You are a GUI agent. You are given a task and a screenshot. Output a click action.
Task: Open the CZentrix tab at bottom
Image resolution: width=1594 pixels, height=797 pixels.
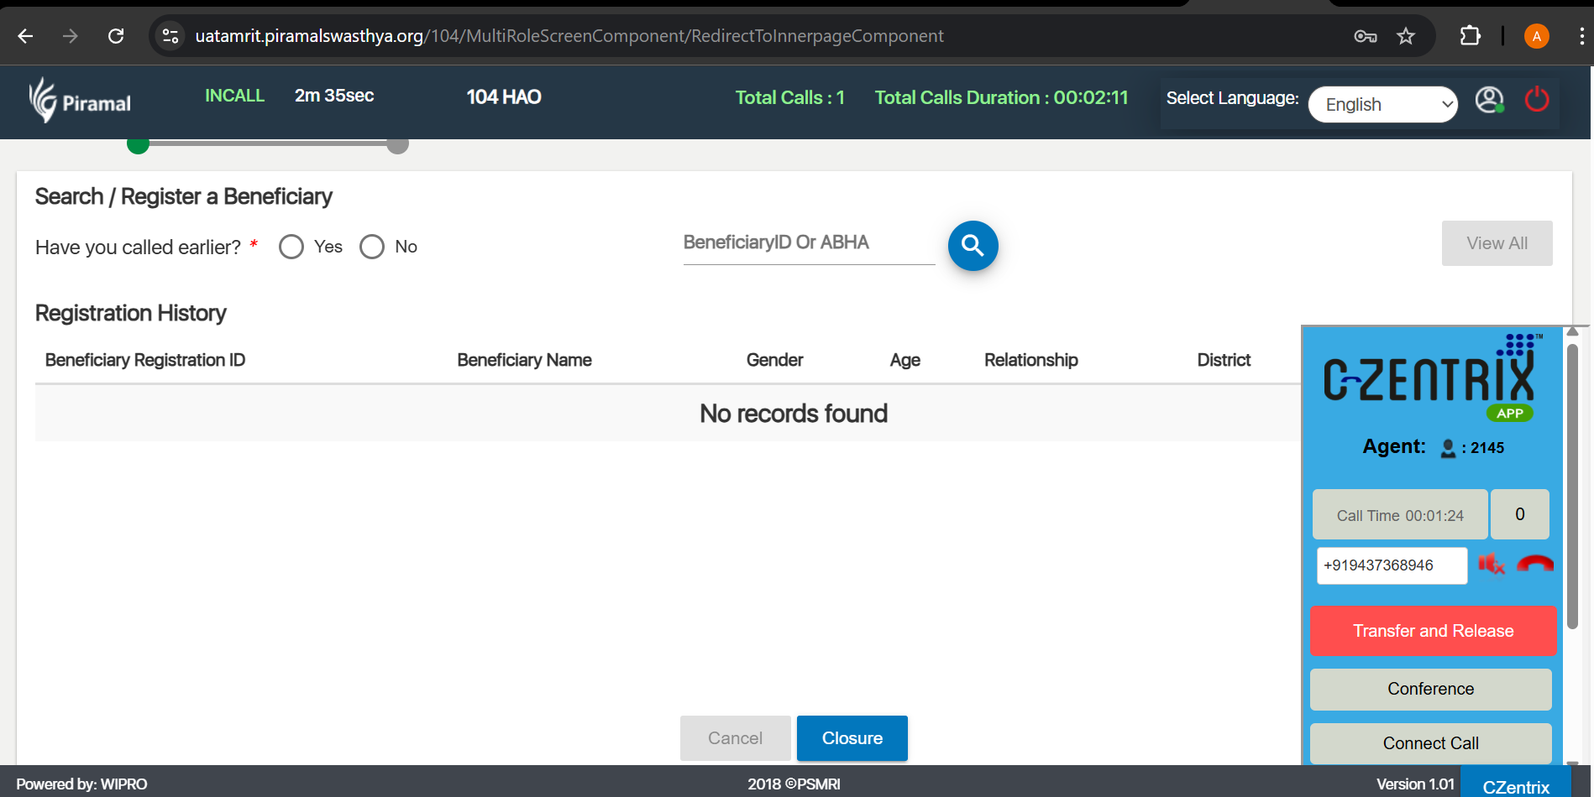coord(1515,786)
